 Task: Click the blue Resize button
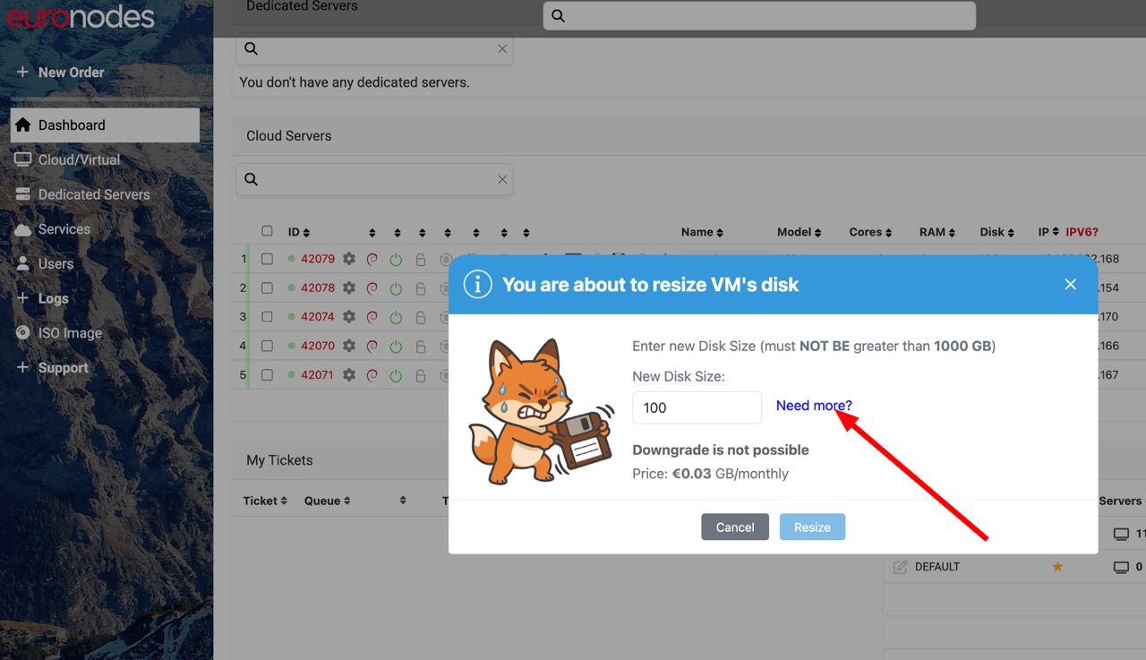tap(812, 527)
